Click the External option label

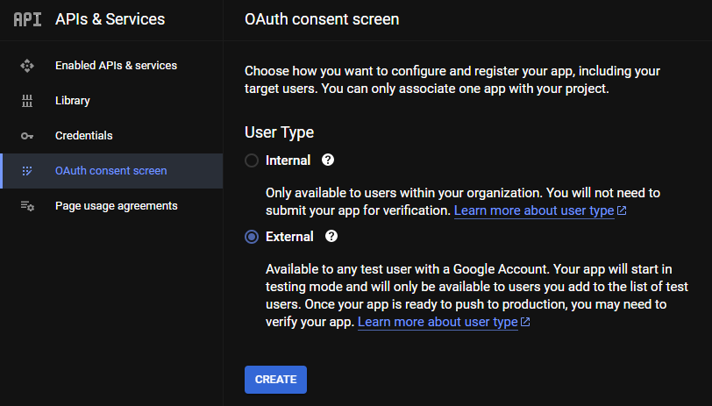(289, 237)
